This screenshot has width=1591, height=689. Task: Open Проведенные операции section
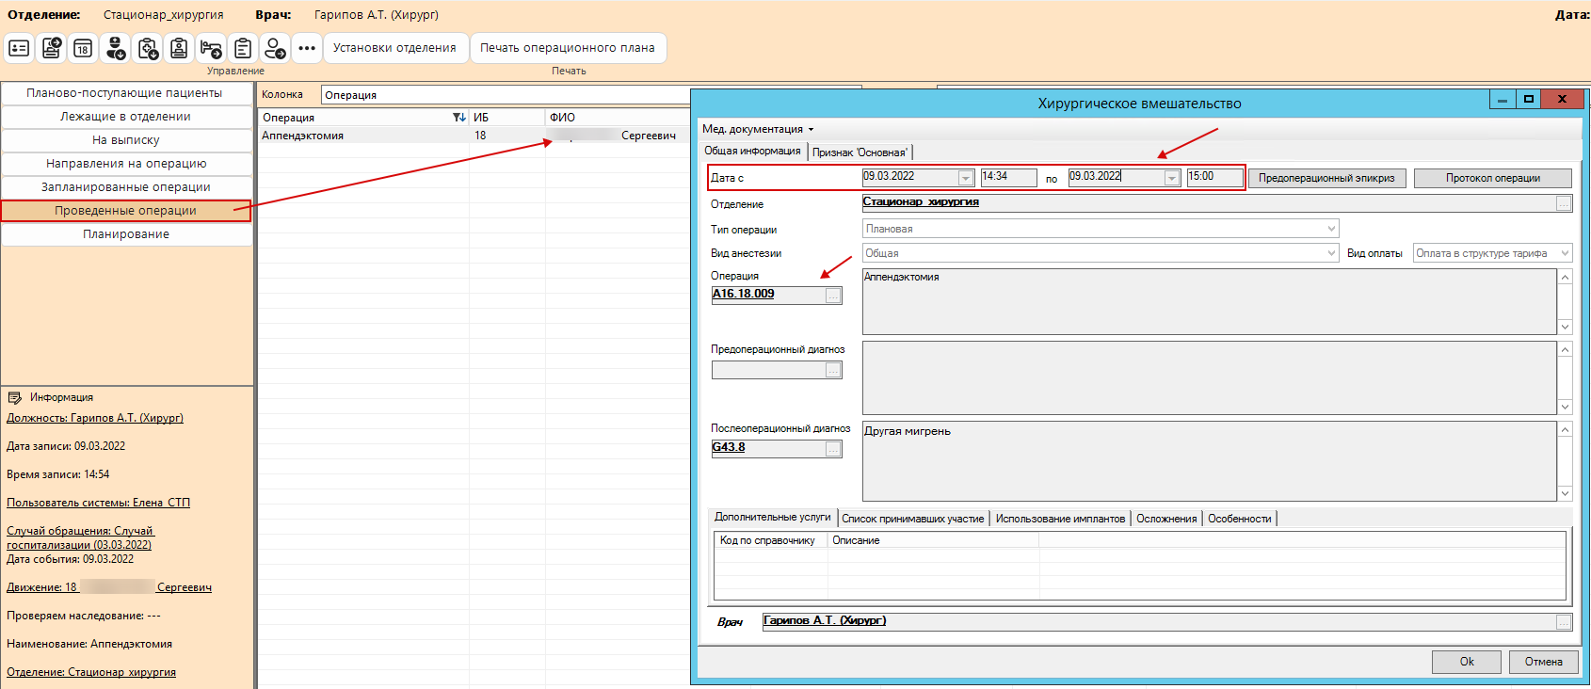tap(126, 211)
